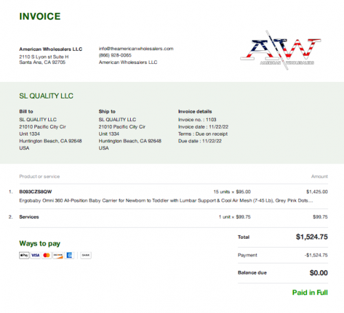Click 1 unit × $99.75 quantity text
Image resolution: width=344 pixels, height=313 pixels.
pos(235,217)
